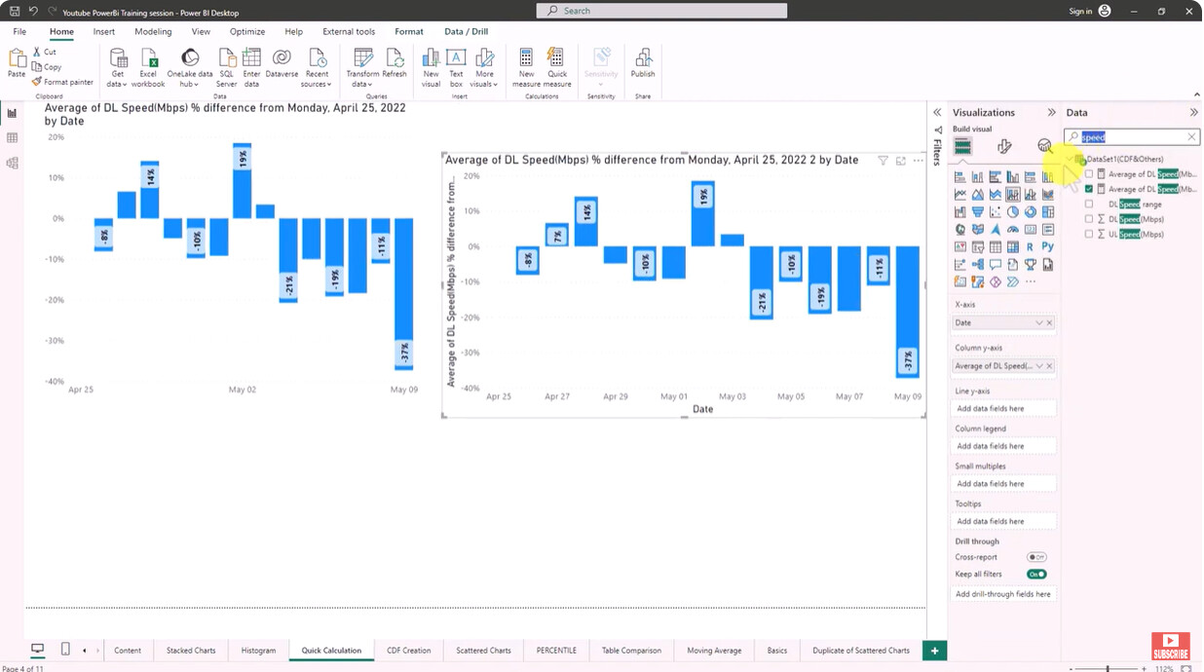Clear the speed text in the search field
The image size is (1204, 672).
click(x=1192, y=137)
